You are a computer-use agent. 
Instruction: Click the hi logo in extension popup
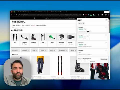click(x=80, y=20)
